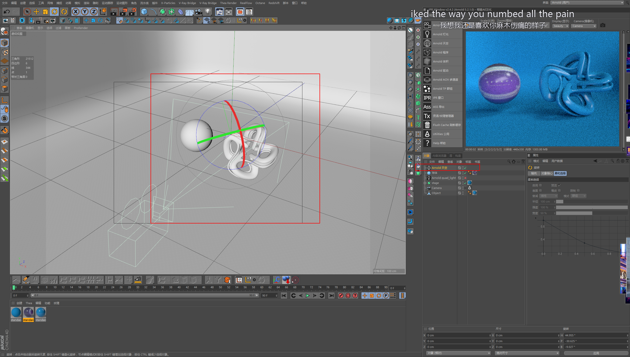The image size is (630, 357).
Task: Switch to the 内容浏览器 tab
Action: point(439,156)
